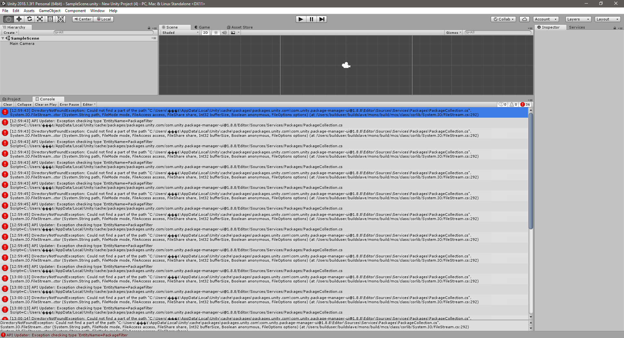
Task: Toggle scene audio speaker icon
Action: [x=224, y=32]
